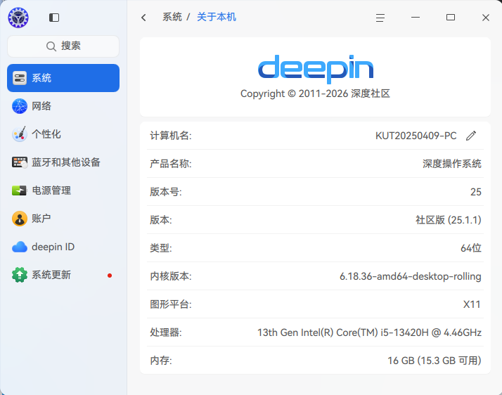The height and width of the screenshot is (395, 502).
Task: Minimize the Control Center window
Action: [416, 18]
